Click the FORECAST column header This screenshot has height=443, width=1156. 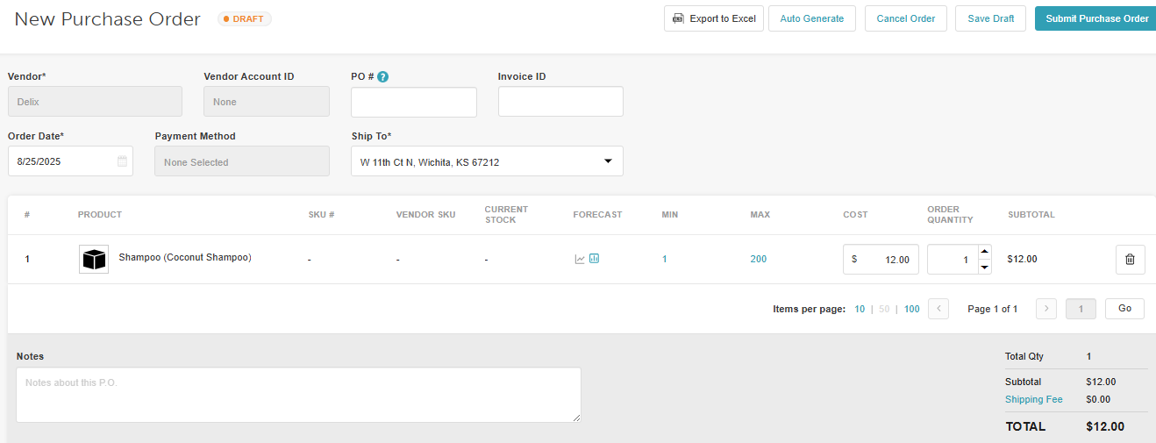(x=597, y=215)
